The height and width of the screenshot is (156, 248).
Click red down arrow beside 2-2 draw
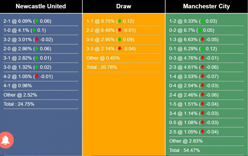[x=120, y=30]
